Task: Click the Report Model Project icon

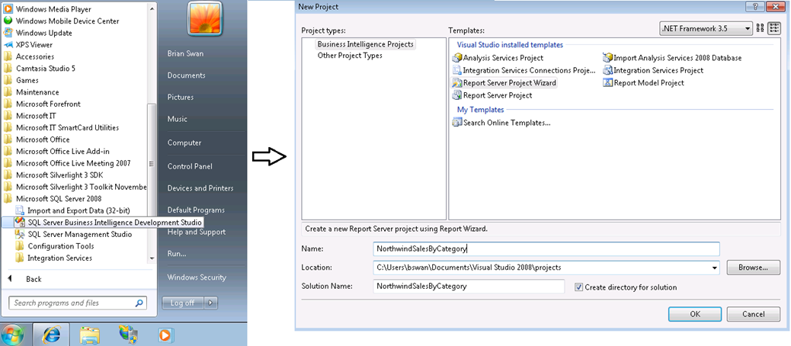Action: click(607, 83)
